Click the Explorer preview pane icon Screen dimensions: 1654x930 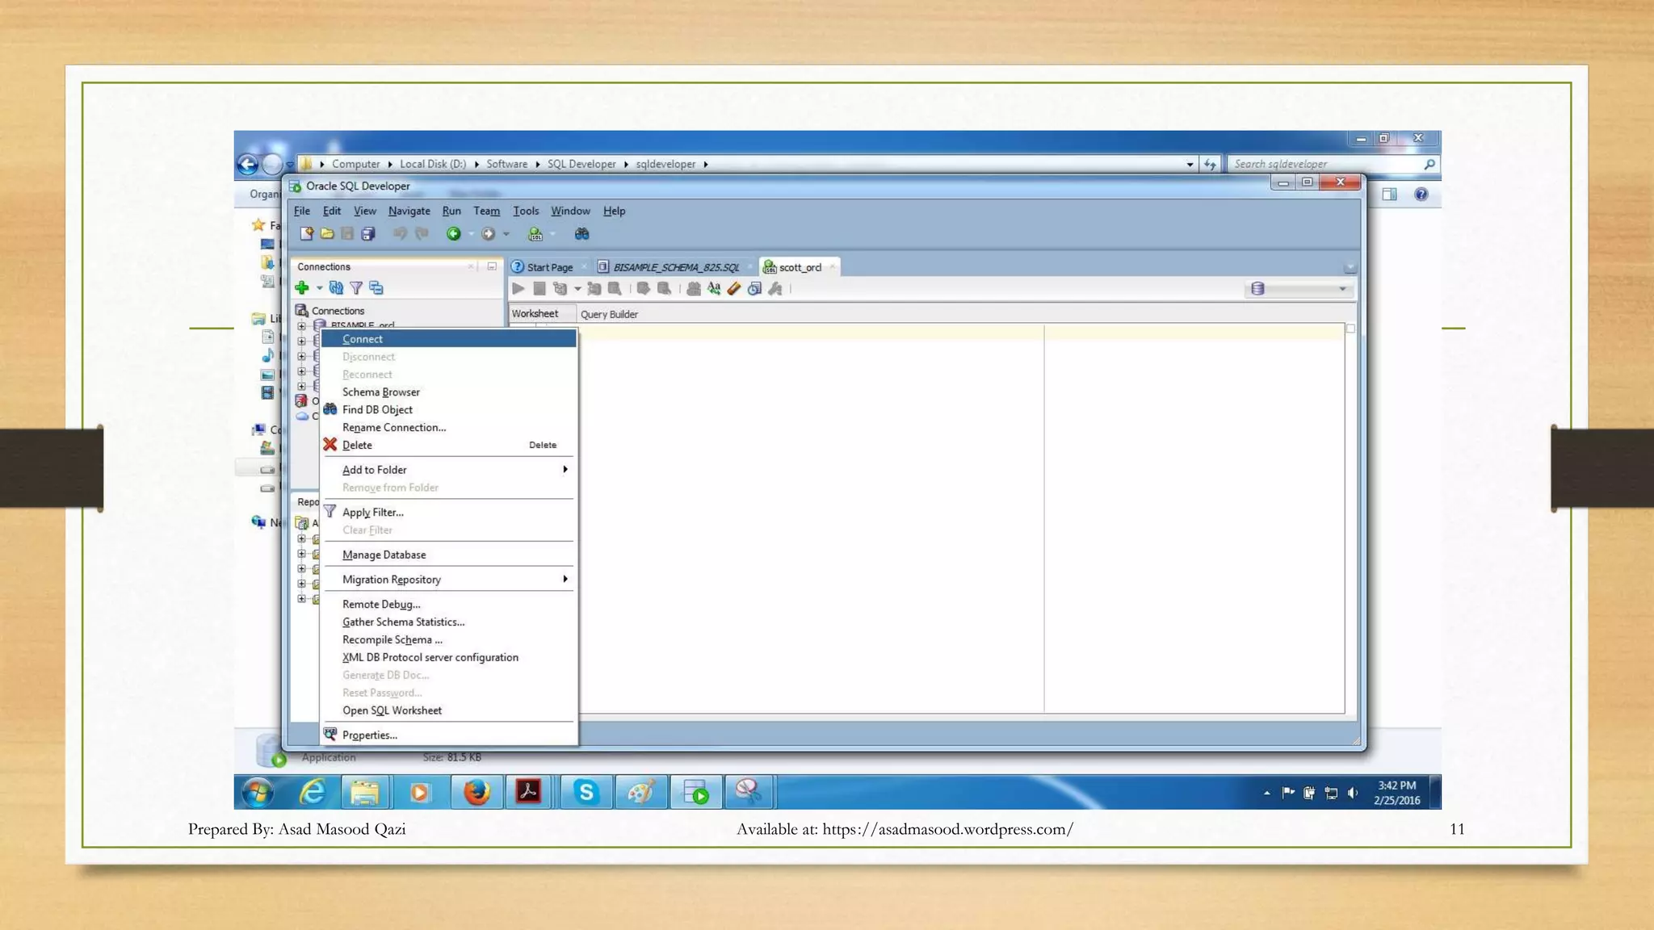click(x=1389, y=195)
